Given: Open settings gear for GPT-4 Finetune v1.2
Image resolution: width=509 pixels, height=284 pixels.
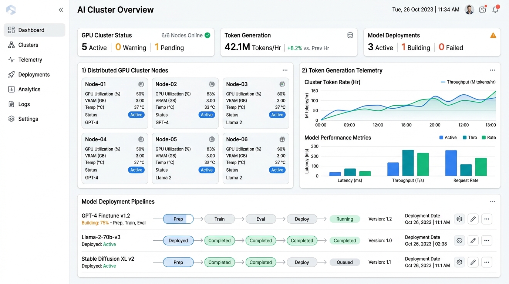Looking at the screenshot, I should click(459, 219).
